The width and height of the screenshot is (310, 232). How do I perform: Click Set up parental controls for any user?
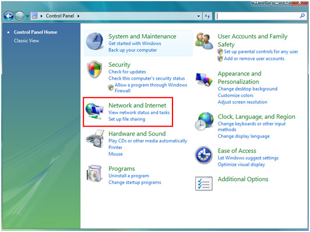click(x=261, y=52)
